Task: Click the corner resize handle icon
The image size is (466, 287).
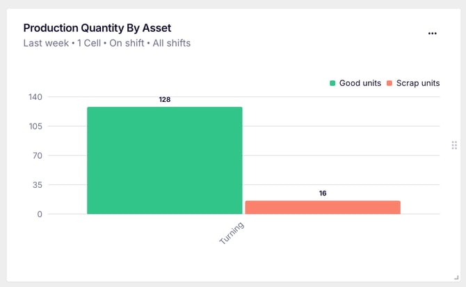Action: 456,277
